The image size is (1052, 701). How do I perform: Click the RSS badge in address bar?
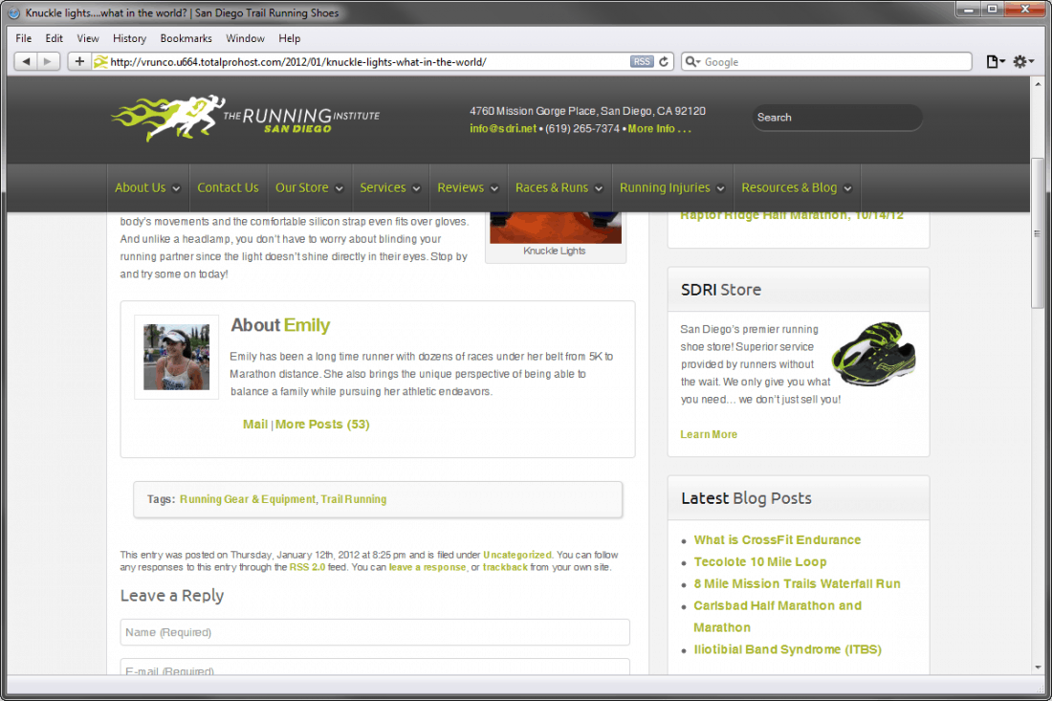click(x=642, y=61)
